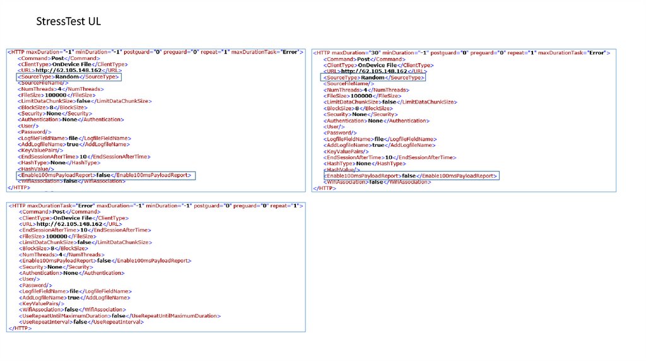Click EndSessionAfterTime 10 in upper-right block
The height and width of the screenshot is (362, 646).
point(390,157)
